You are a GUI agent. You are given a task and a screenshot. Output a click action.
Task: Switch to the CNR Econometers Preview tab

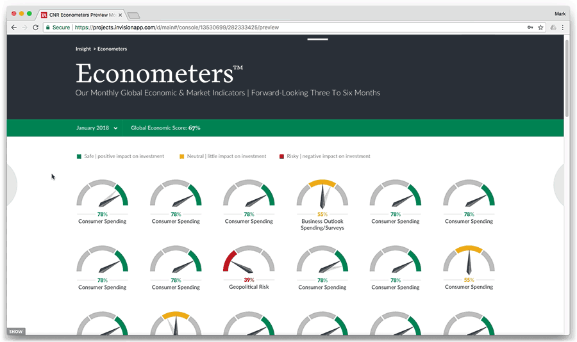tap(81, 15)
